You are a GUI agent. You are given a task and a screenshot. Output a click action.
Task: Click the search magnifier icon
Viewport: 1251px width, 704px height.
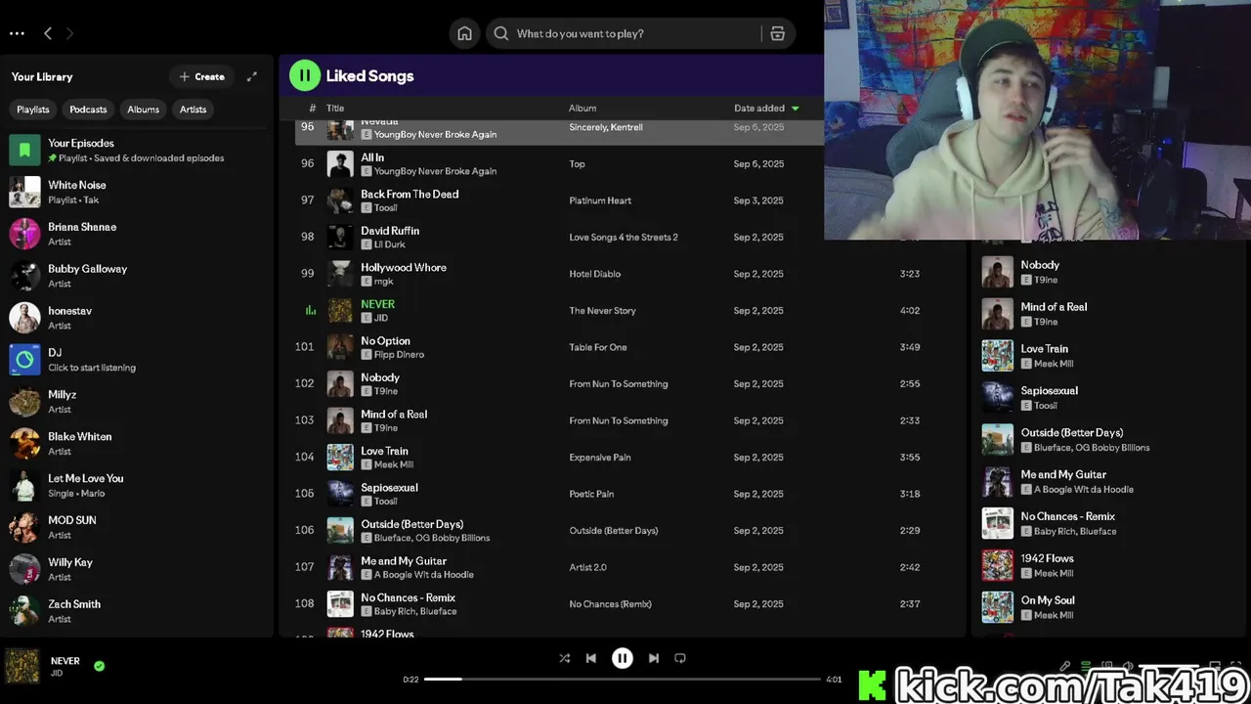[501, 33]
